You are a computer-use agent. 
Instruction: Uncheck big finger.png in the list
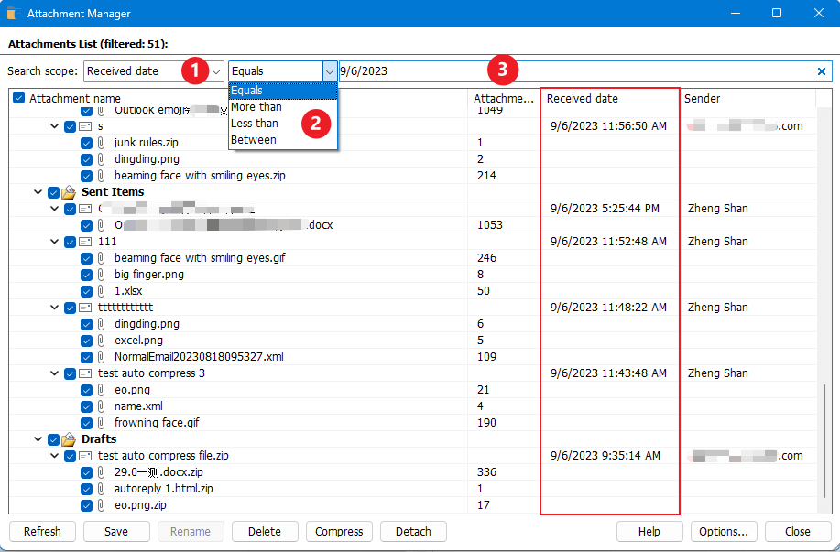86,275
